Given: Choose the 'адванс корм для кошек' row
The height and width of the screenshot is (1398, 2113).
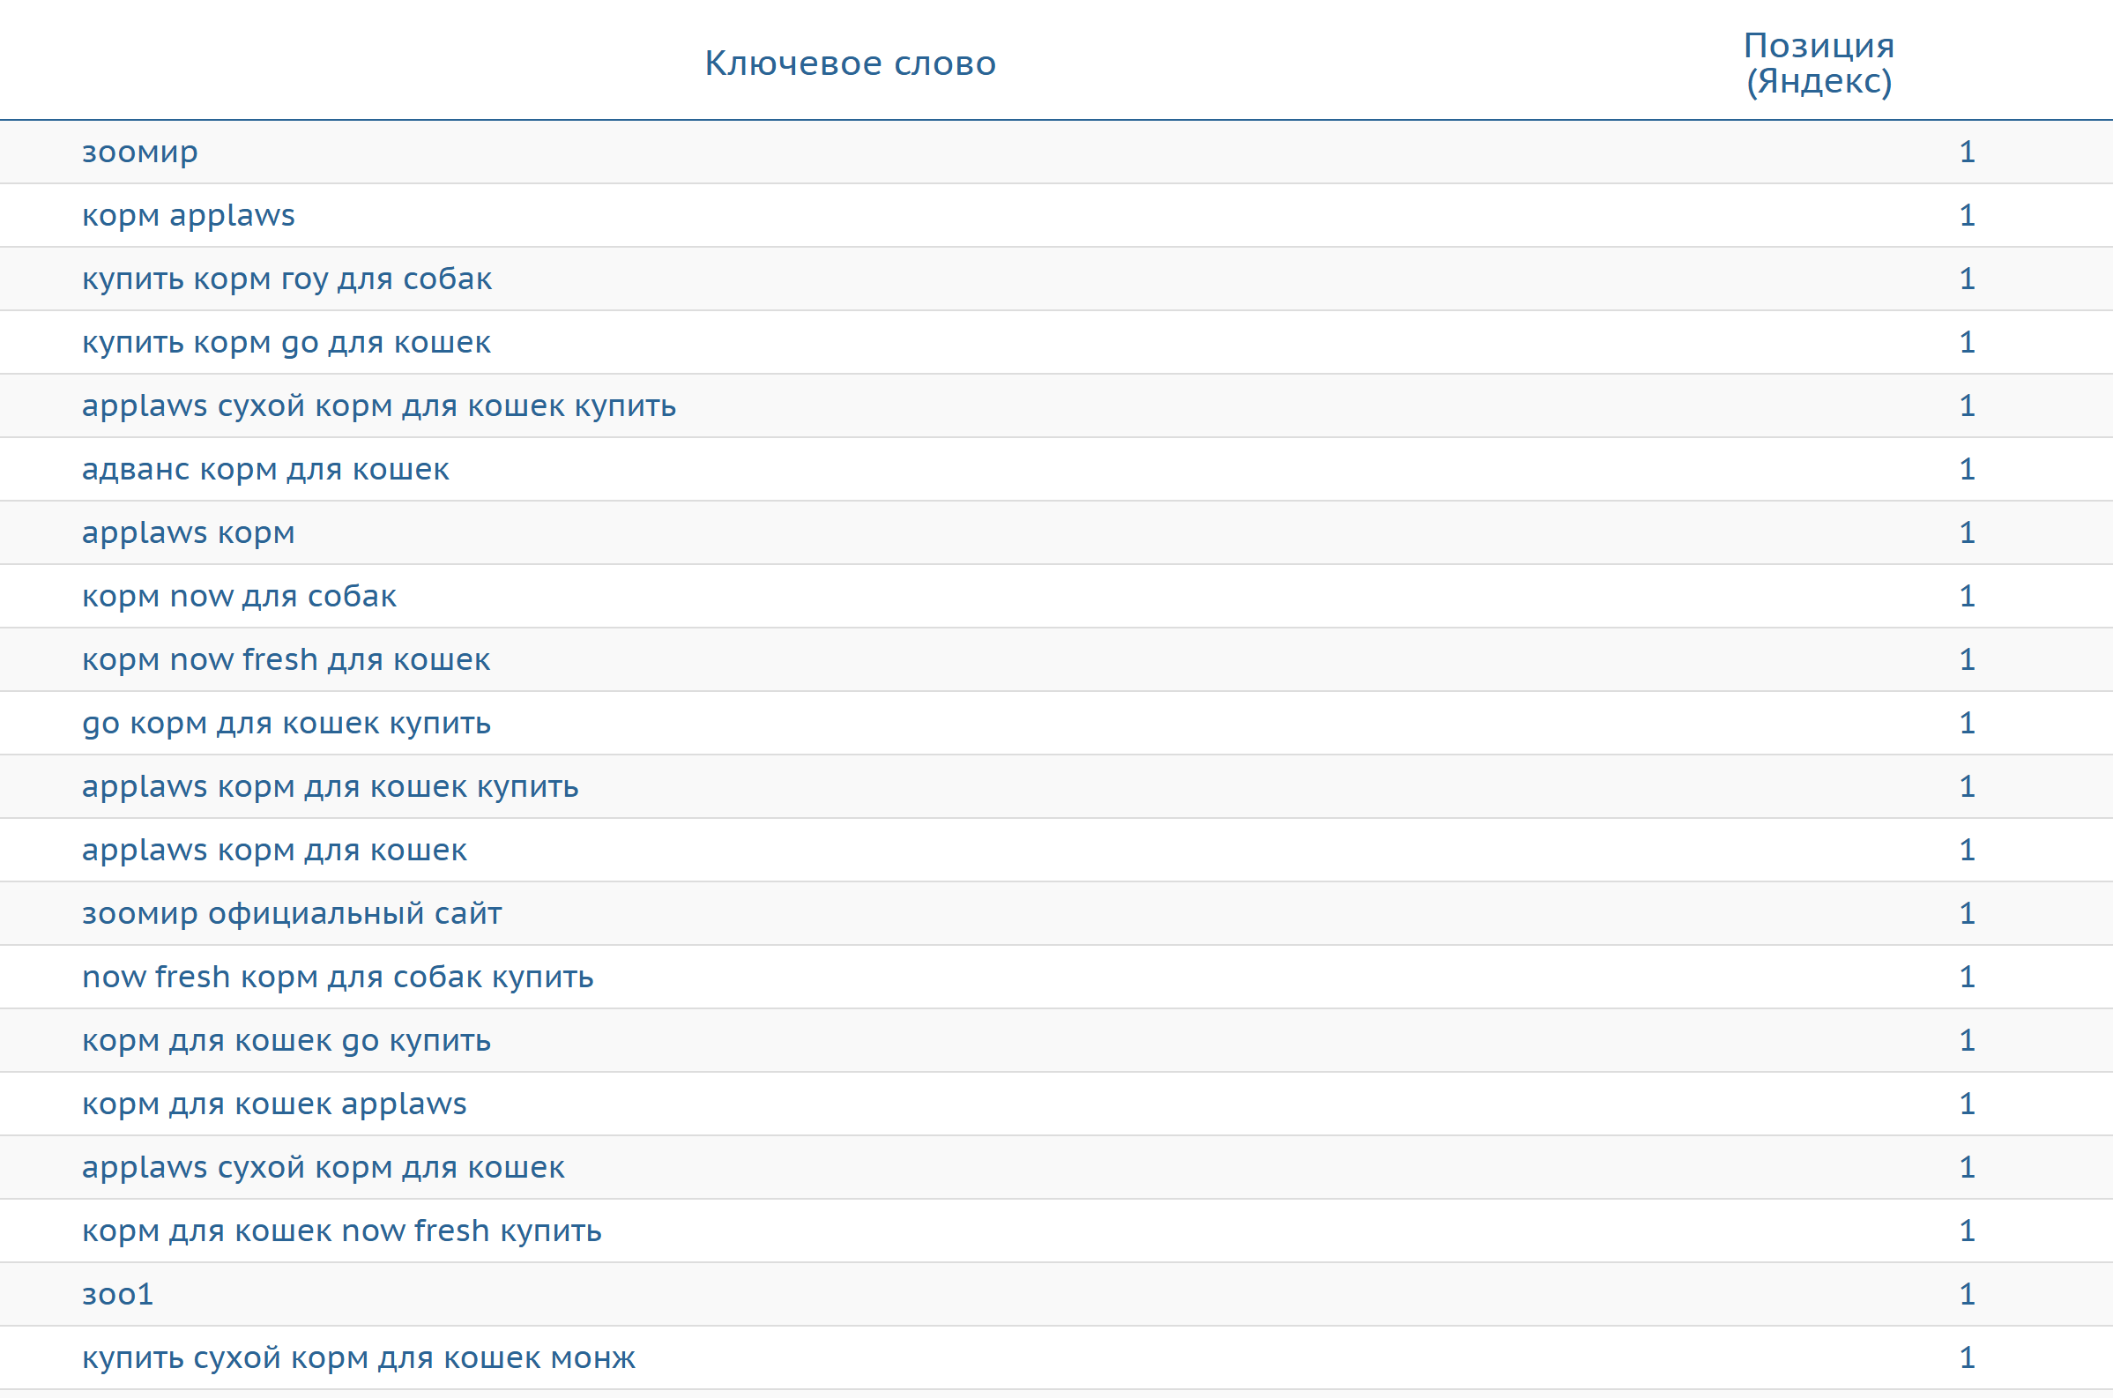Looking at the screenshot, I should tap(265, 469).
